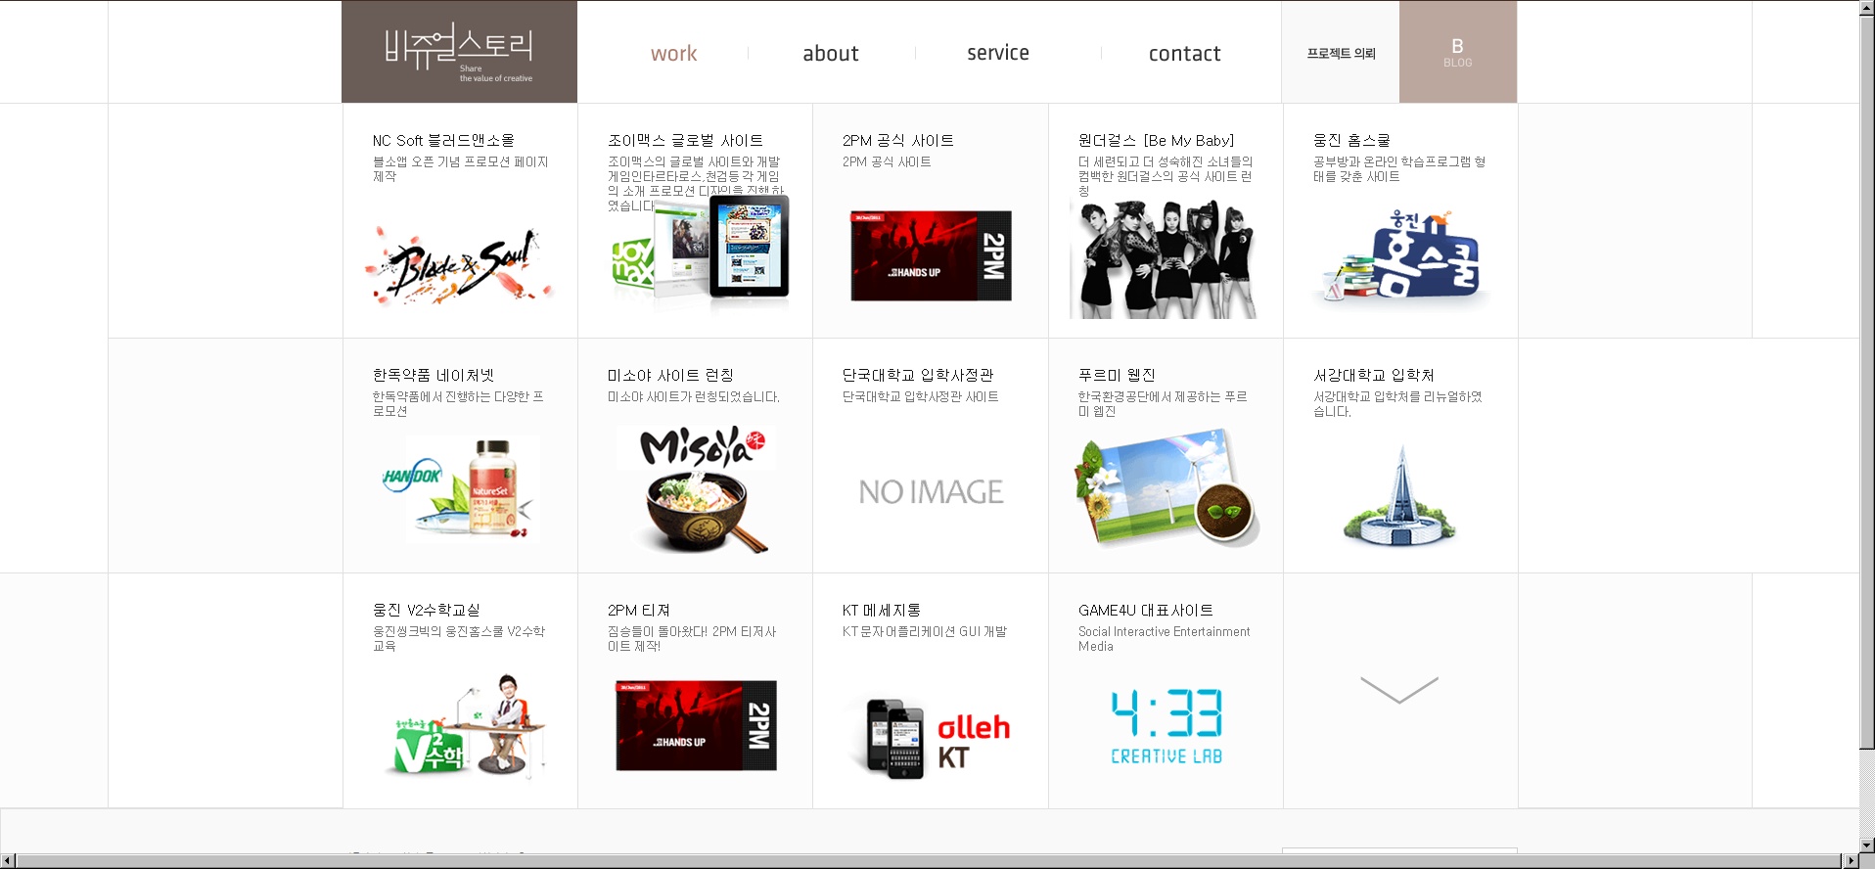The image size is (1875, 869).
Task: Open the Handok NatureSet product thumbnail
Action: [460, 489]
